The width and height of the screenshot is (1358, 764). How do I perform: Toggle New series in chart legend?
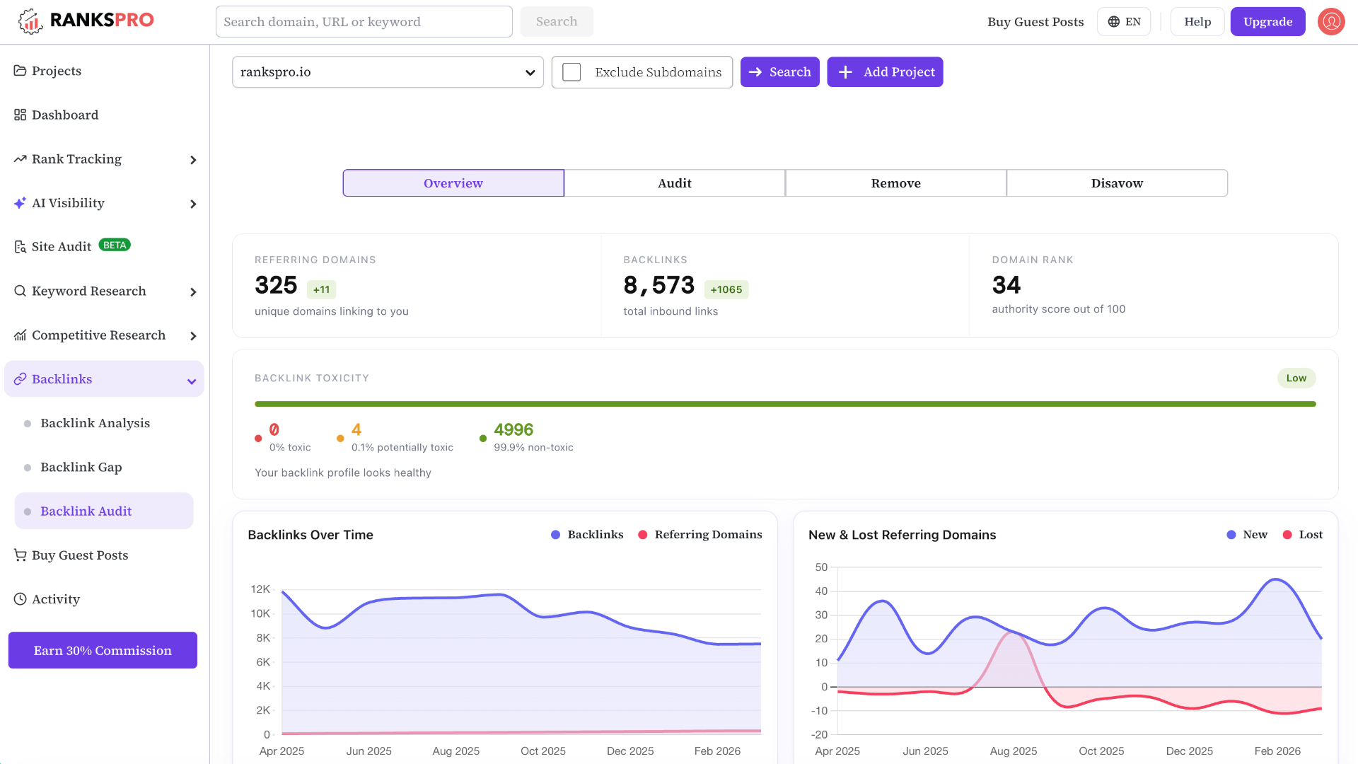click(1247, 535)
